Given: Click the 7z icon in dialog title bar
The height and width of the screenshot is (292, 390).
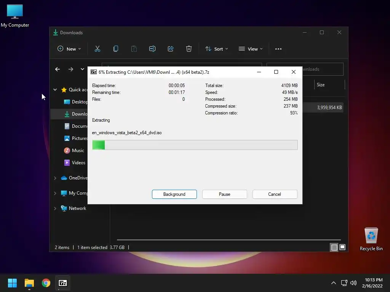Looking at the screenshot, I should 94,72.
